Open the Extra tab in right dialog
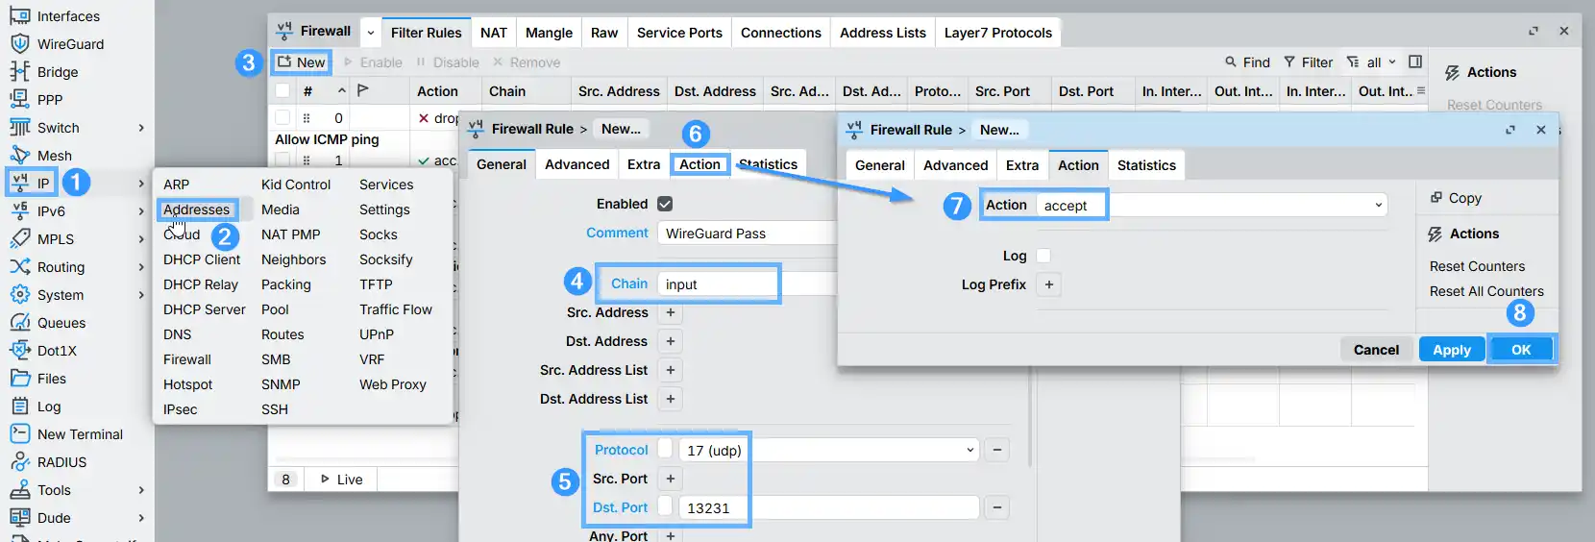Screen dimensions: 1595x542 (1022, 165)
